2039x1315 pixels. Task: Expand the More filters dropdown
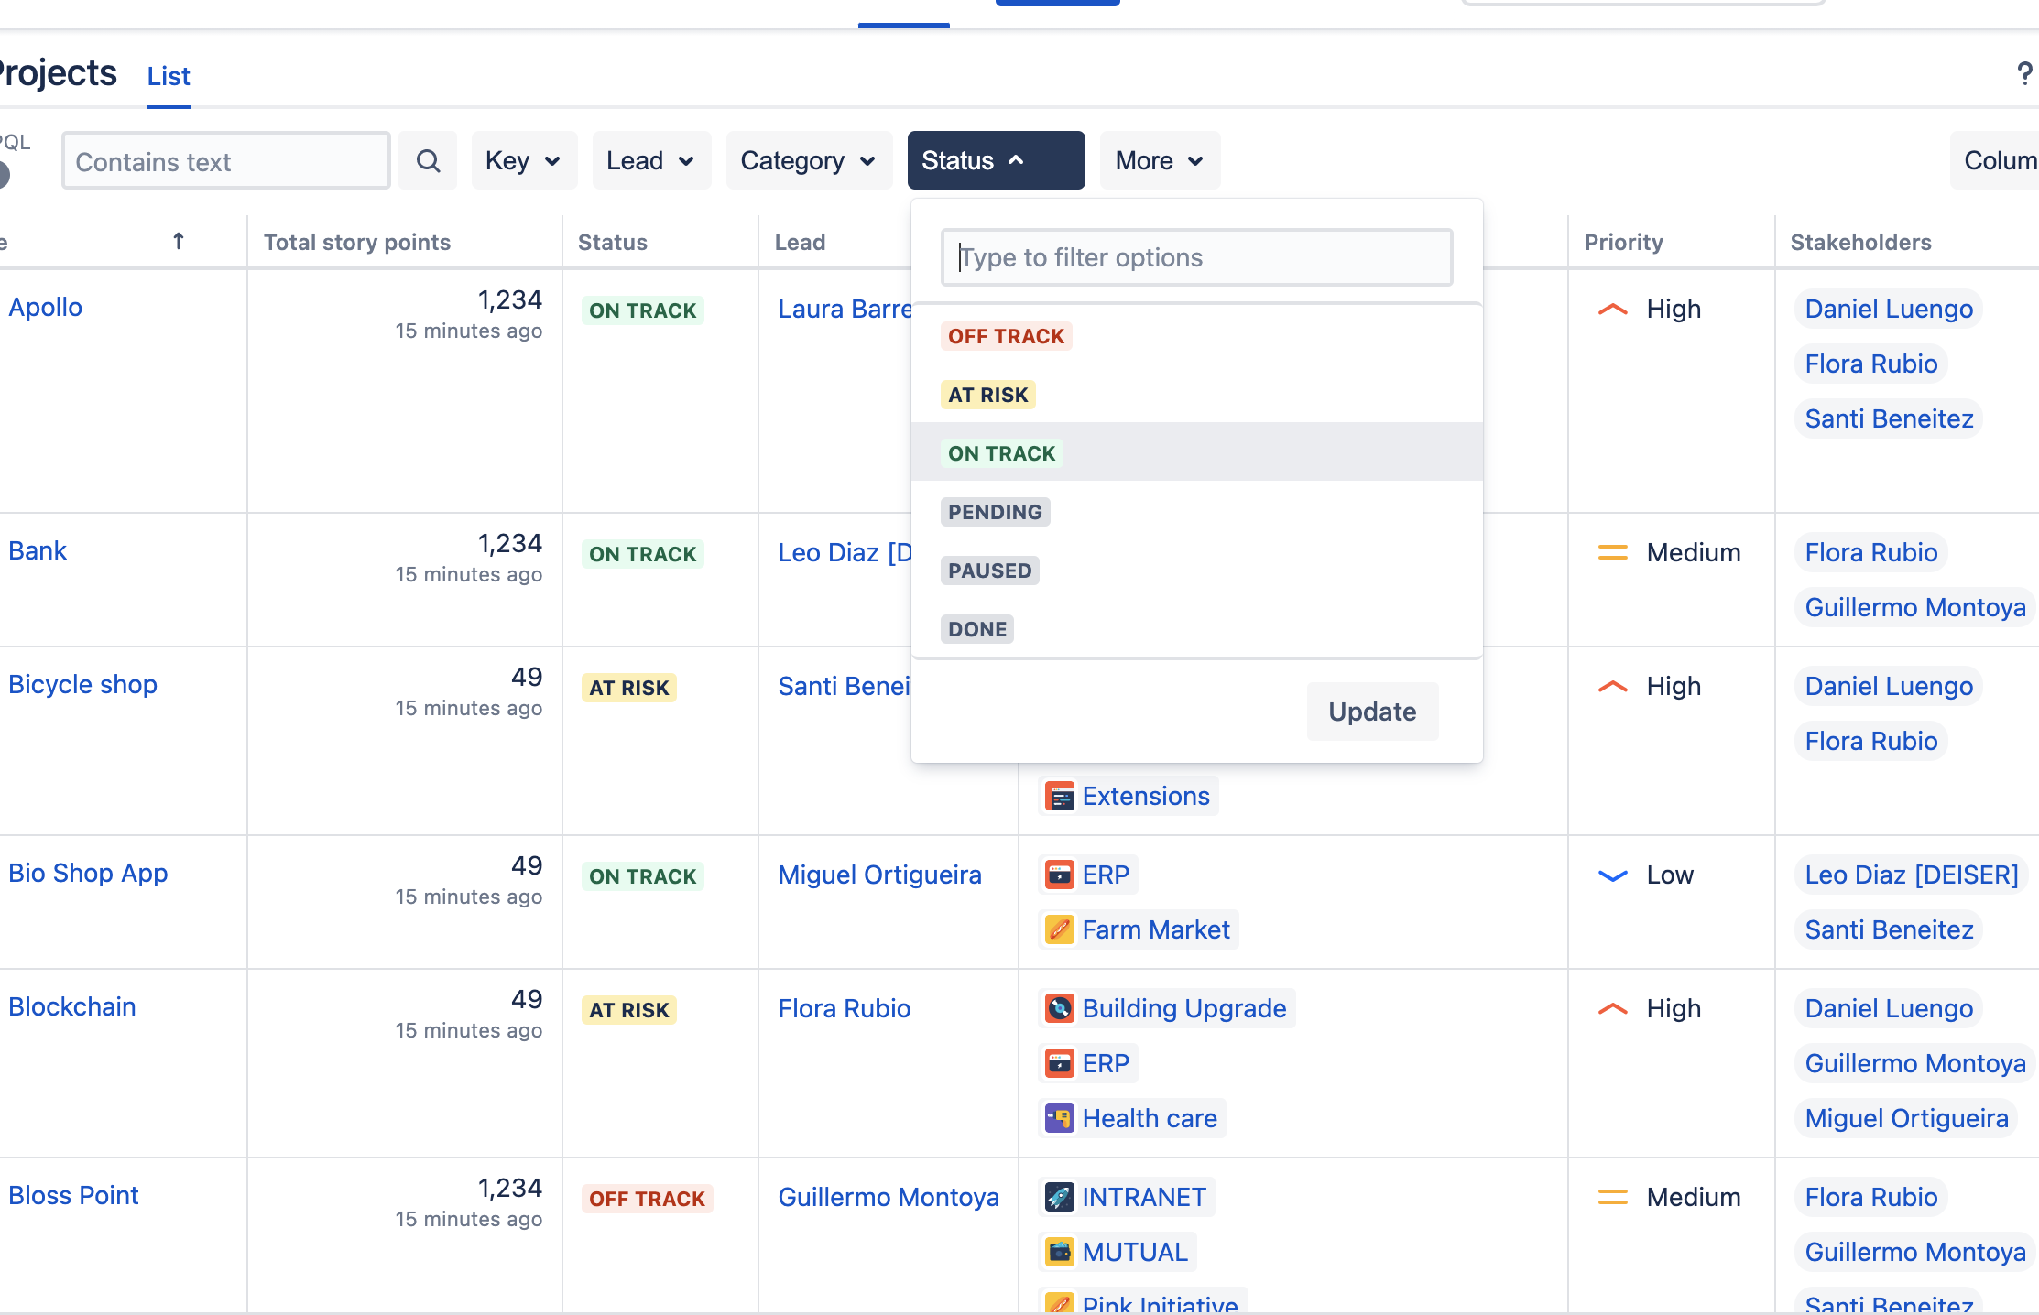pyautogui.click(x=1160, y=161)
